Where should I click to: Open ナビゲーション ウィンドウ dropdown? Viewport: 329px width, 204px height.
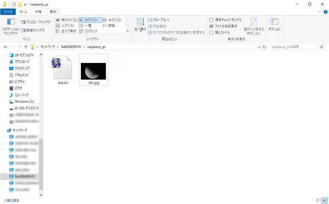coord(11,26)
